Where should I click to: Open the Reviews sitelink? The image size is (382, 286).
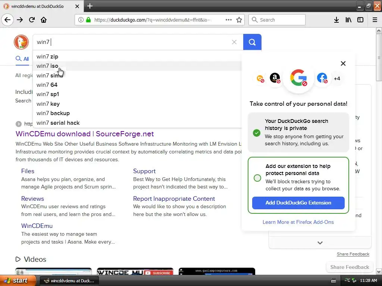32,199
